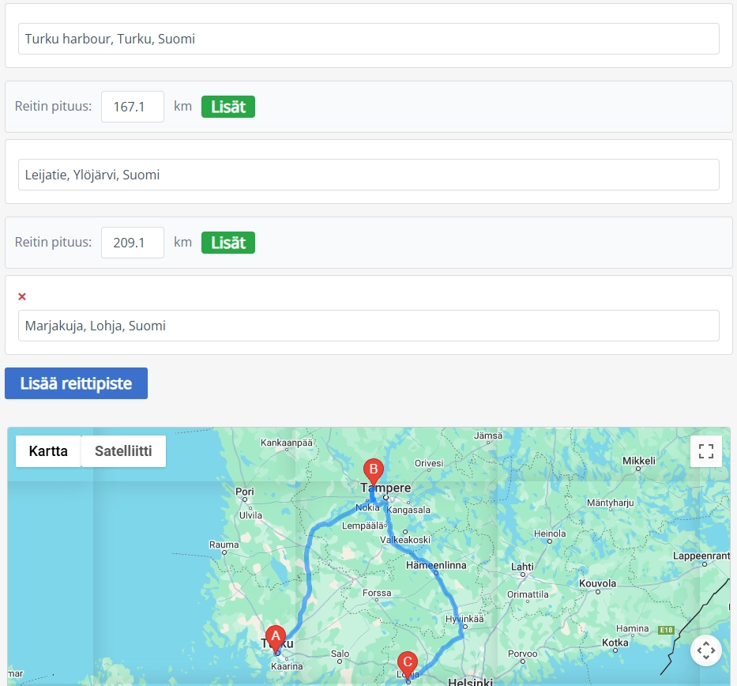The width and height of the screenshot is (737, 686).
Task: Add a waypoint with Lisää reittipiste
Action: (76, 383)
